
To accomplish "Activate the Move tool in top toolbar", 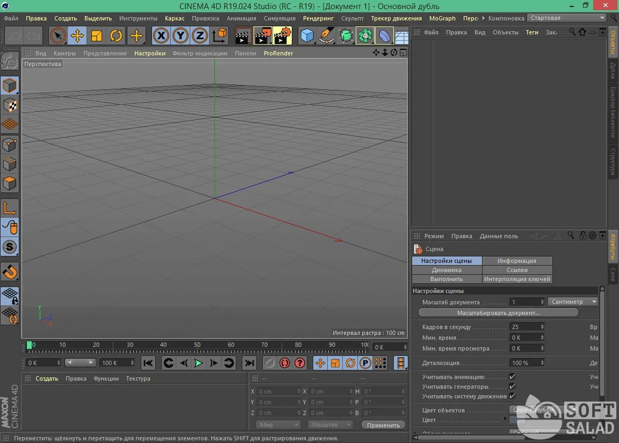I will (x=77, y=36).
